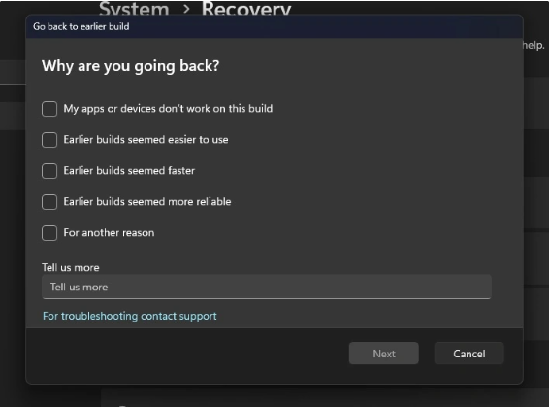
Task: Click the chevron between System and Recovery
Action: 186,9
